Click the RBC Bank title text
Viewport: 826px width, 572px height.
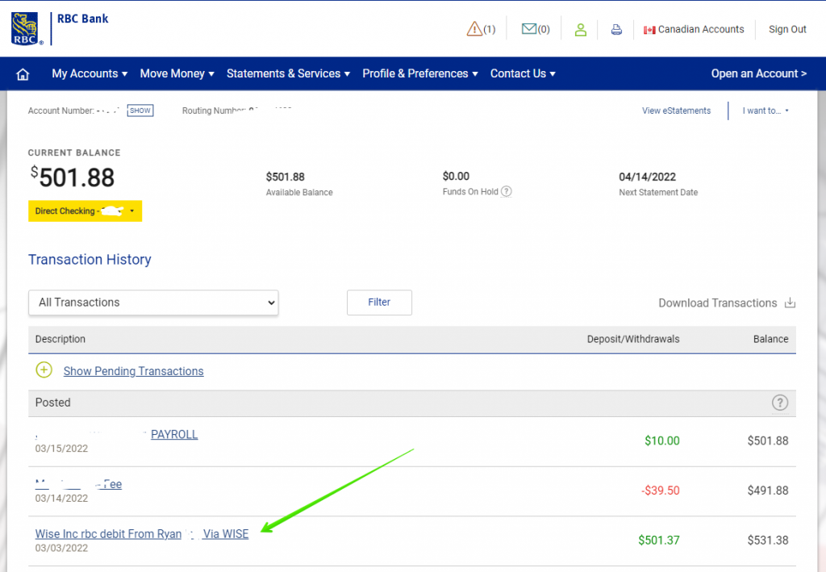(x=83, y=19)
